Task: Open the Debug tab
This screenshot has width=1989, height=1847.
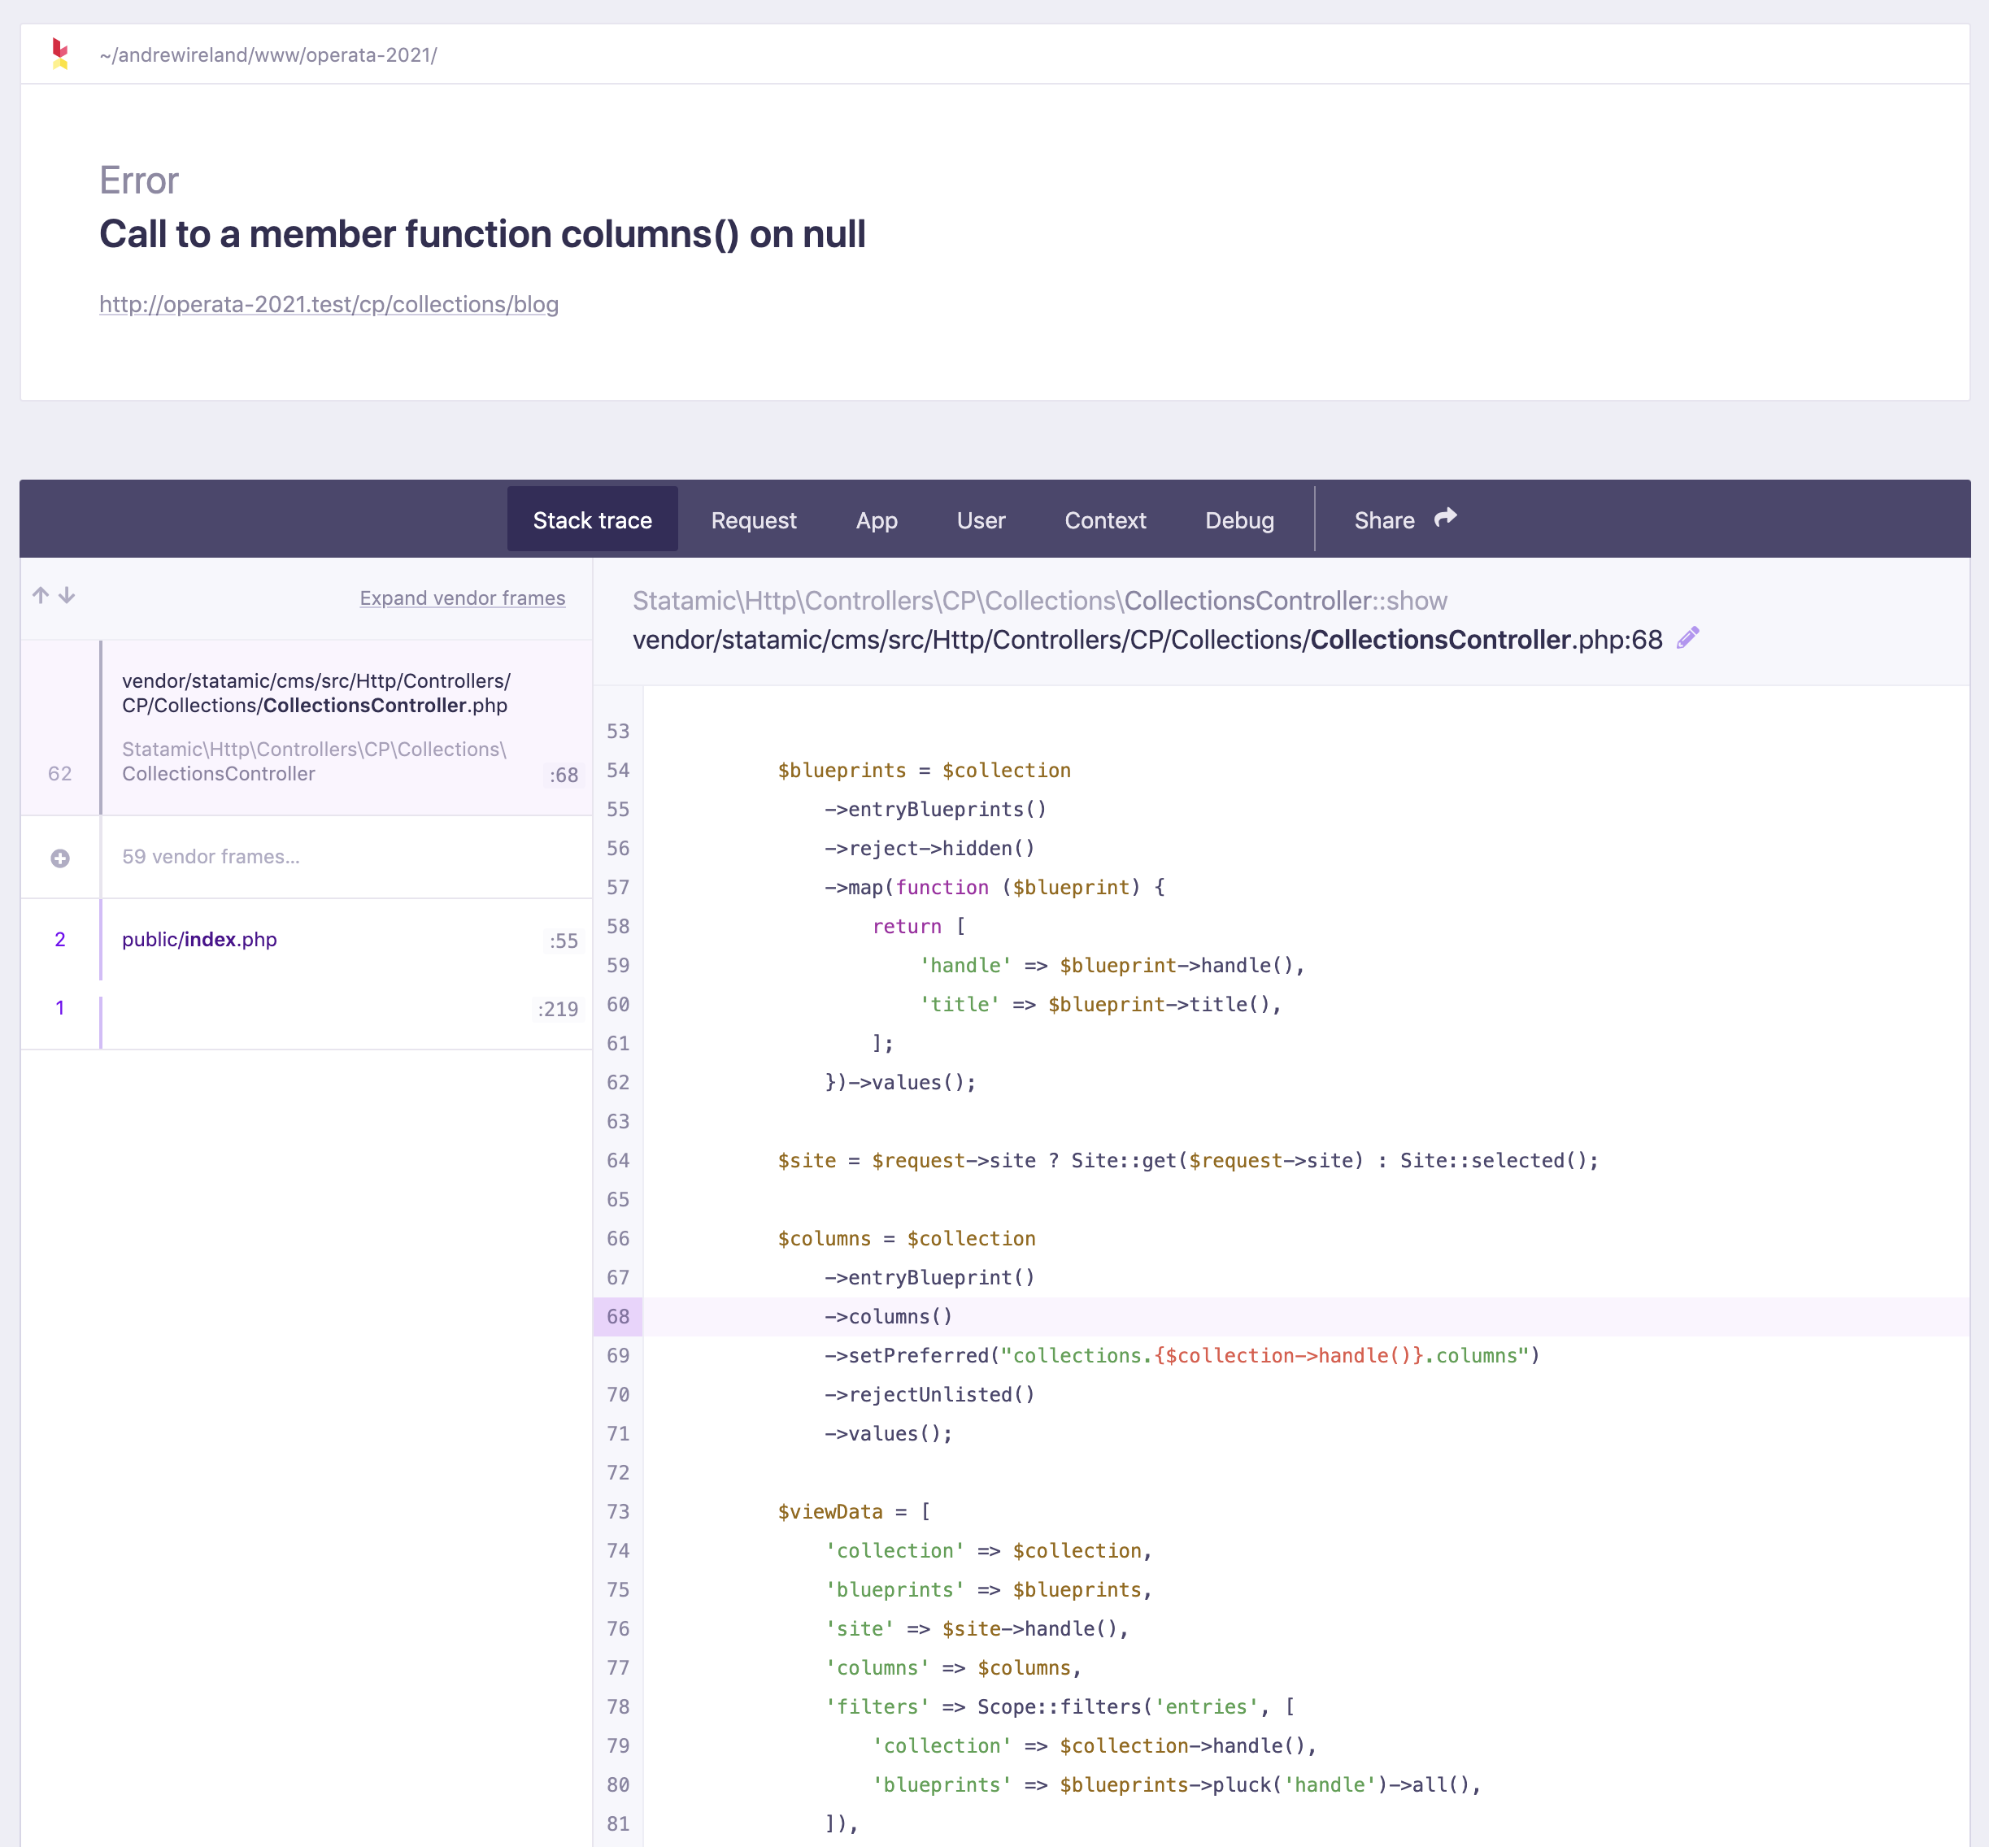Action: (x=1238, y=519)
